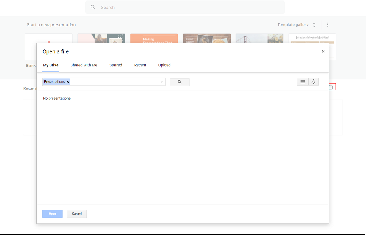The width and height of the screenshot is (366, 235).
Task: Open the file type filter dropdown
Action: pyautogui.click(x=162, y=81)
